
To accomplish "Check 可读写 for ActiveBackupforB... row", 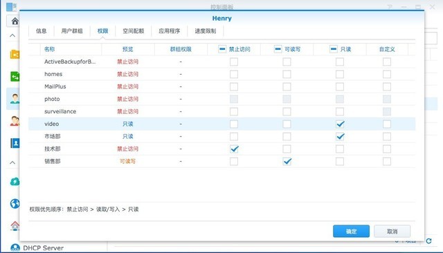I will pos(287,62).
